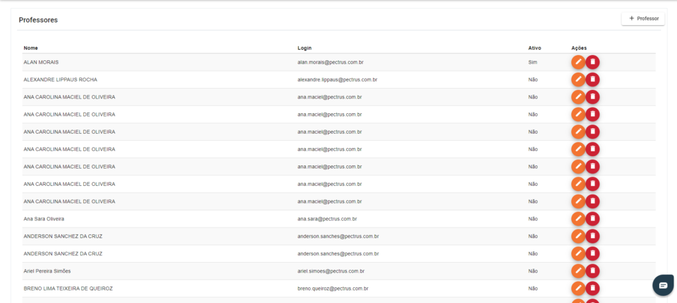Image resolution: width=677 pixels, height=303 pixels.
Task: Sort by the Nome column header
Action: pyautogui.click(x=31, y=48)
